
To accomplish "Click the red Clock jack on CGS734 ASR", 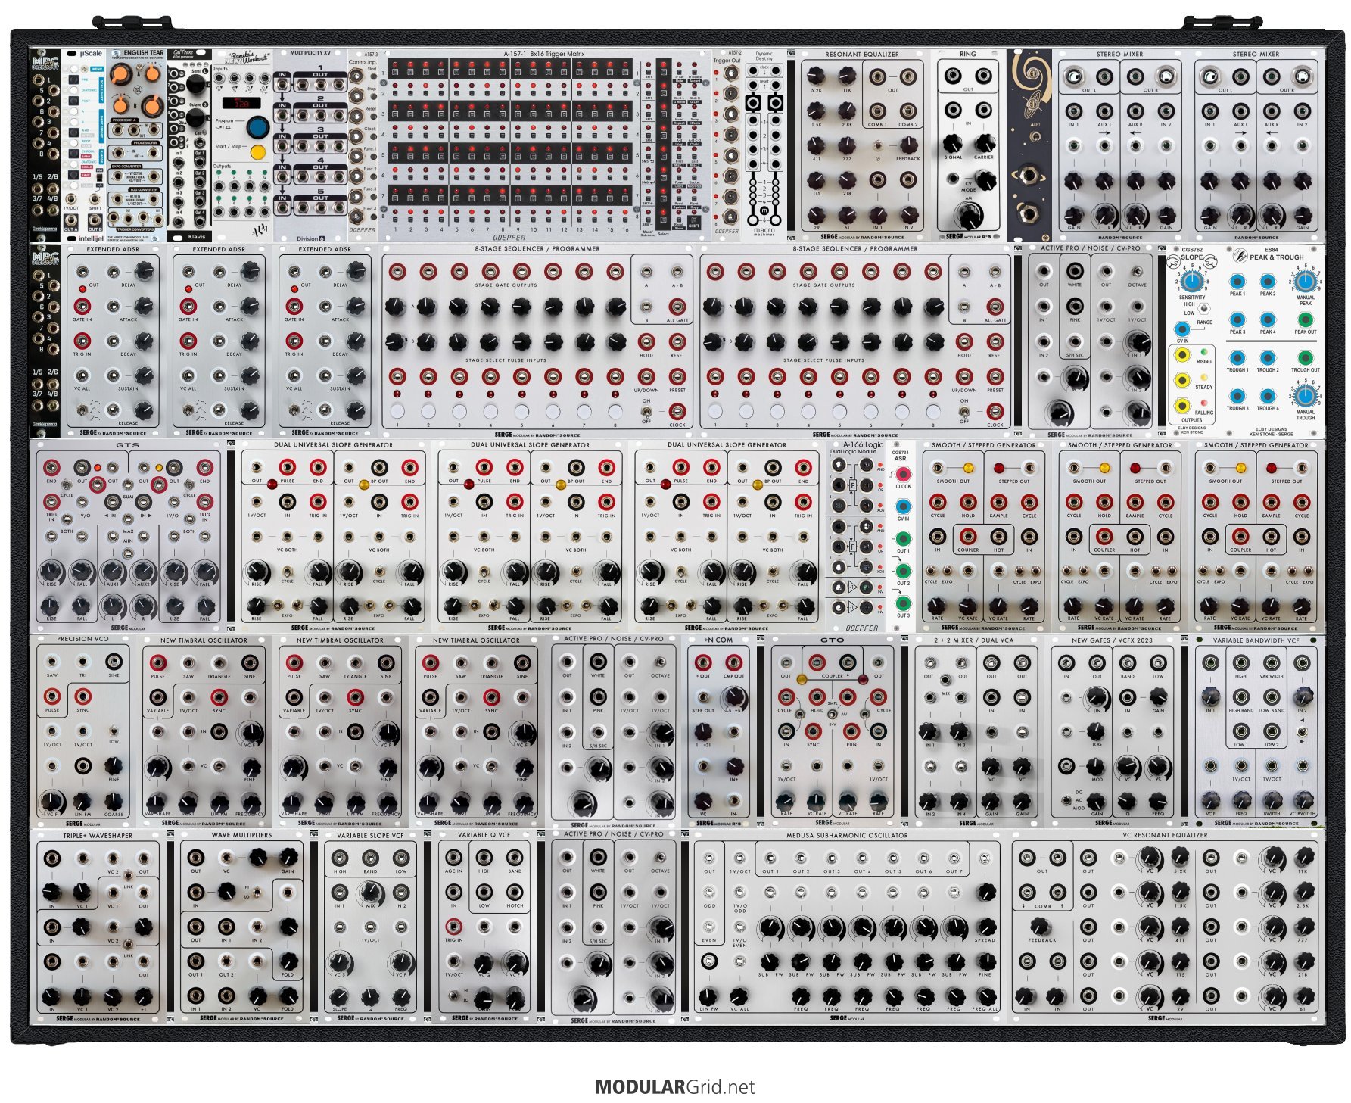I will tap(903, 475).
